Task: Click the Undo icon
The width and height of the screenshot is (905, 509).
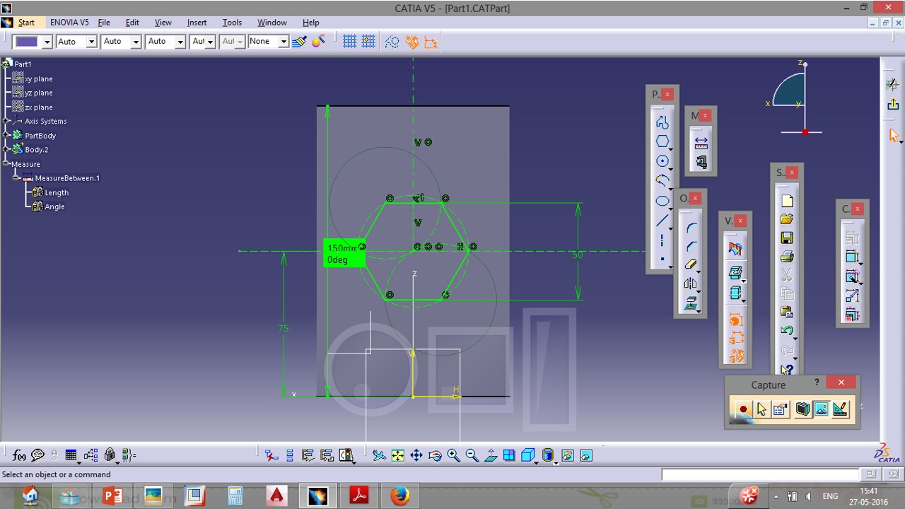Action: [787, 331]
